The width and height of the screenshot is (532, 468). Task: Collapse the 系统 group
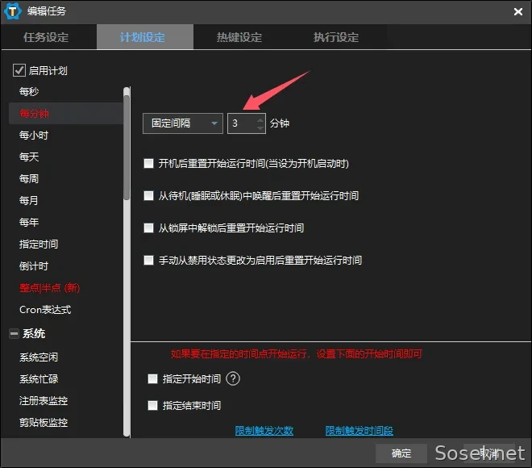[x=14, y=333]
